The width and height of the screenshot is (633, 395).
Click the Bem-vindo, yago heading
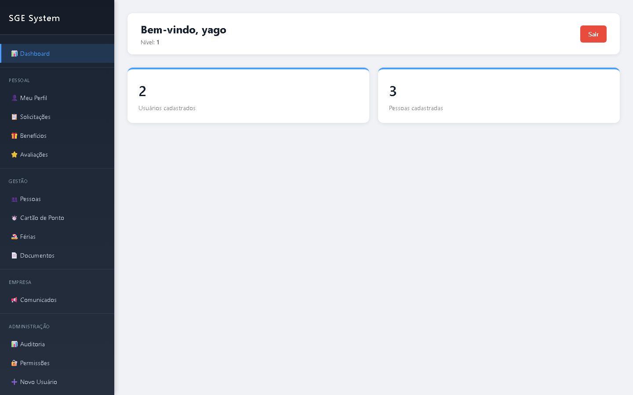[183, 29]
